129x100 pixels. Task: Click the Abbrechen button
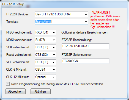tap(15, 91)
